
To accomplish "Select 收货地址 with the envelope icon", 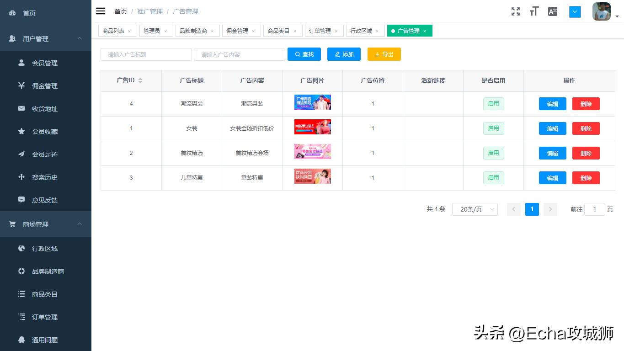I will coord(21,109).
